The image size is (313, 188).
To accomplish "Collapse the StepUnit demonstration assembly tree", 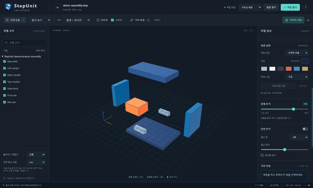I will pos(2,56).
